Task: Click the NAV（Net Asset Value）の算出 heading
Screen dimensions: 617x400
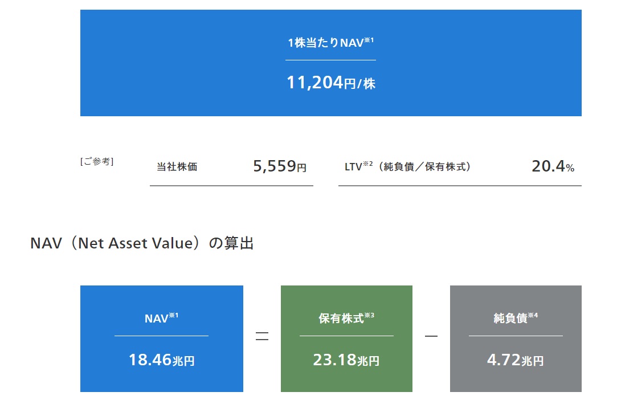Action: coord(142,243)
